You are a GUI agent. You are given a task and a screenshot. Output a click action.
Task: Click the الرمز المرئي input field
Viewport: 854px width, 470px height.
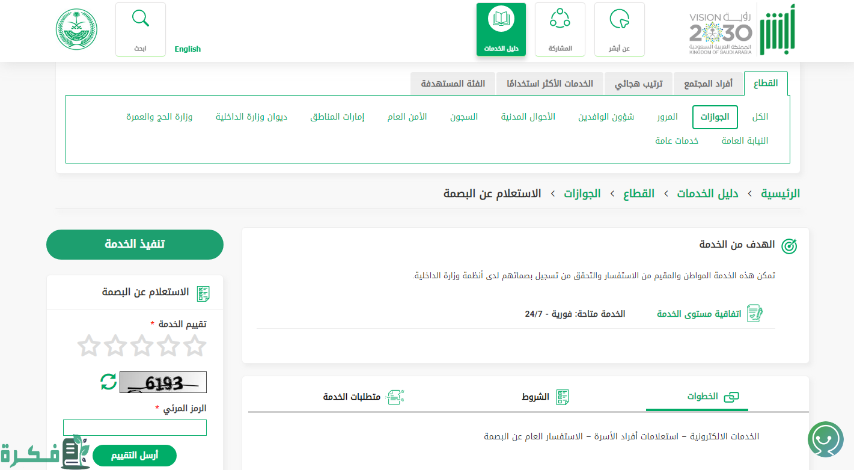point(135,427)
